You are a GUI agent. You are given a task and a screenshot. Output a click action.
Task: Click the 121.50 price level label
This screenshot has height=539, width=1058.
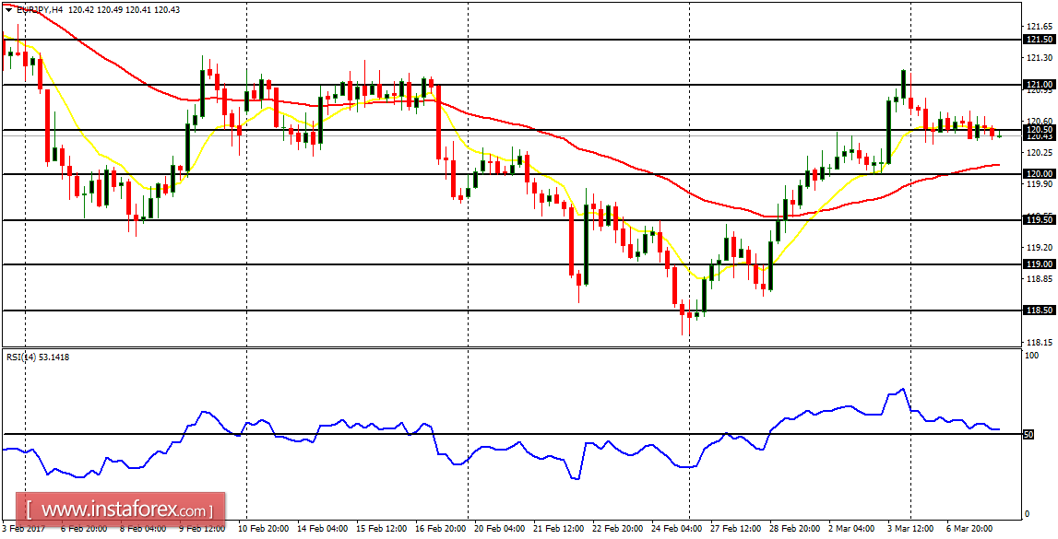pos(1039,40)
